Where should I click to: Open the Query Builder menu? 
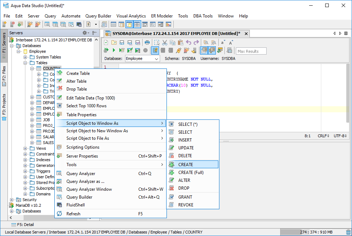click(x=98, y=16)
